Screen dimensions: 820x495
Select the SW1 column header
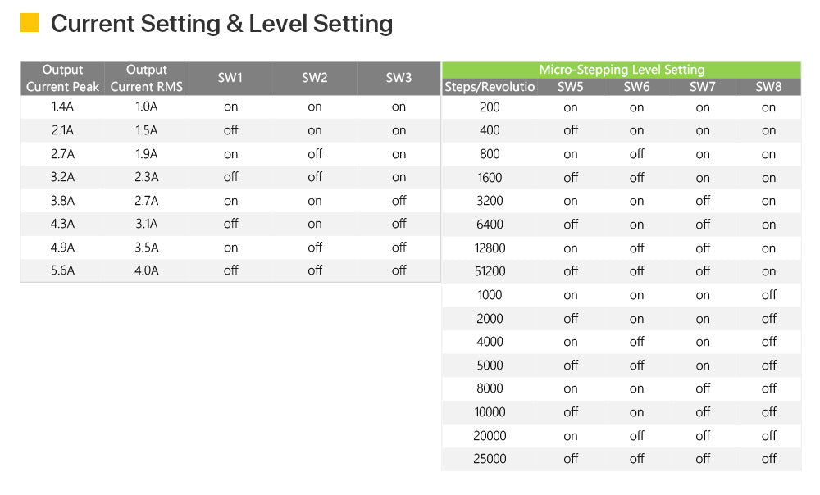tap(230, 79)
